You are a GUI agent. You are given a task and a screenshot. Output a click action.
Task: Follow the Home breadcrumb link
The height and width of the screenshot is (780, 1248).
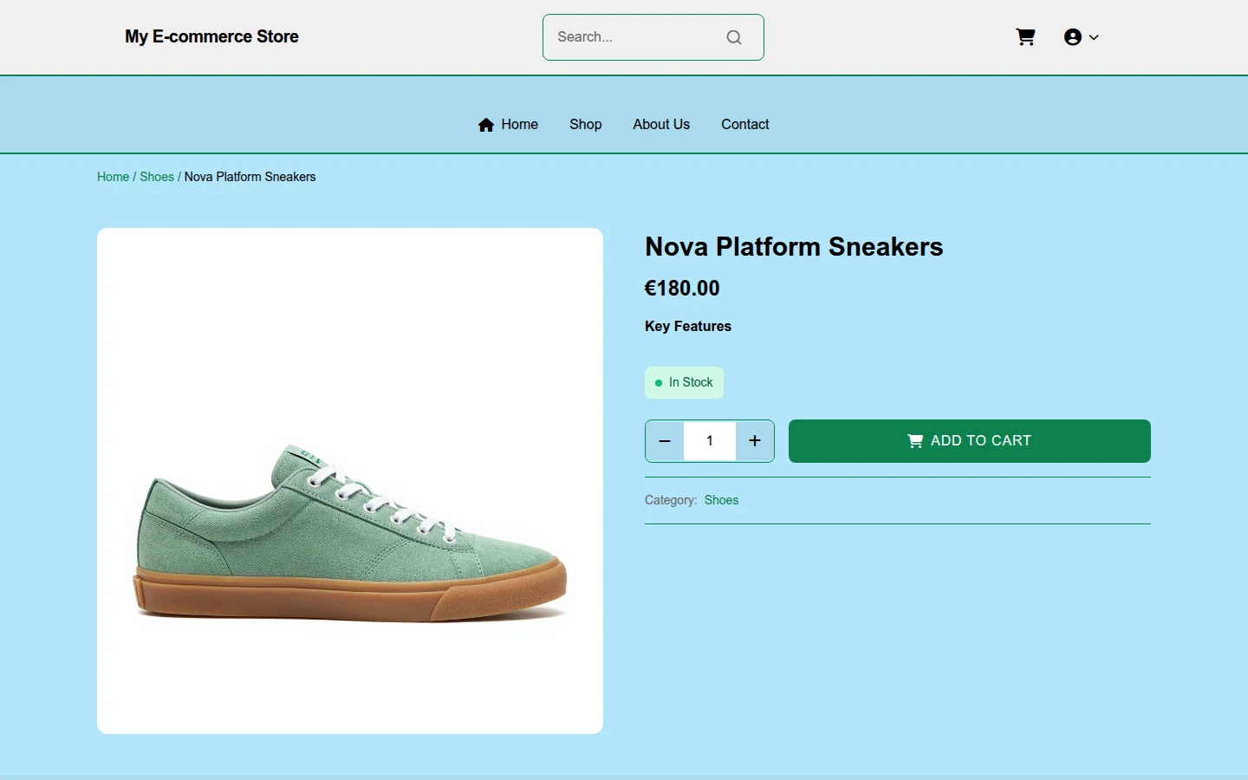coord(113,177)
